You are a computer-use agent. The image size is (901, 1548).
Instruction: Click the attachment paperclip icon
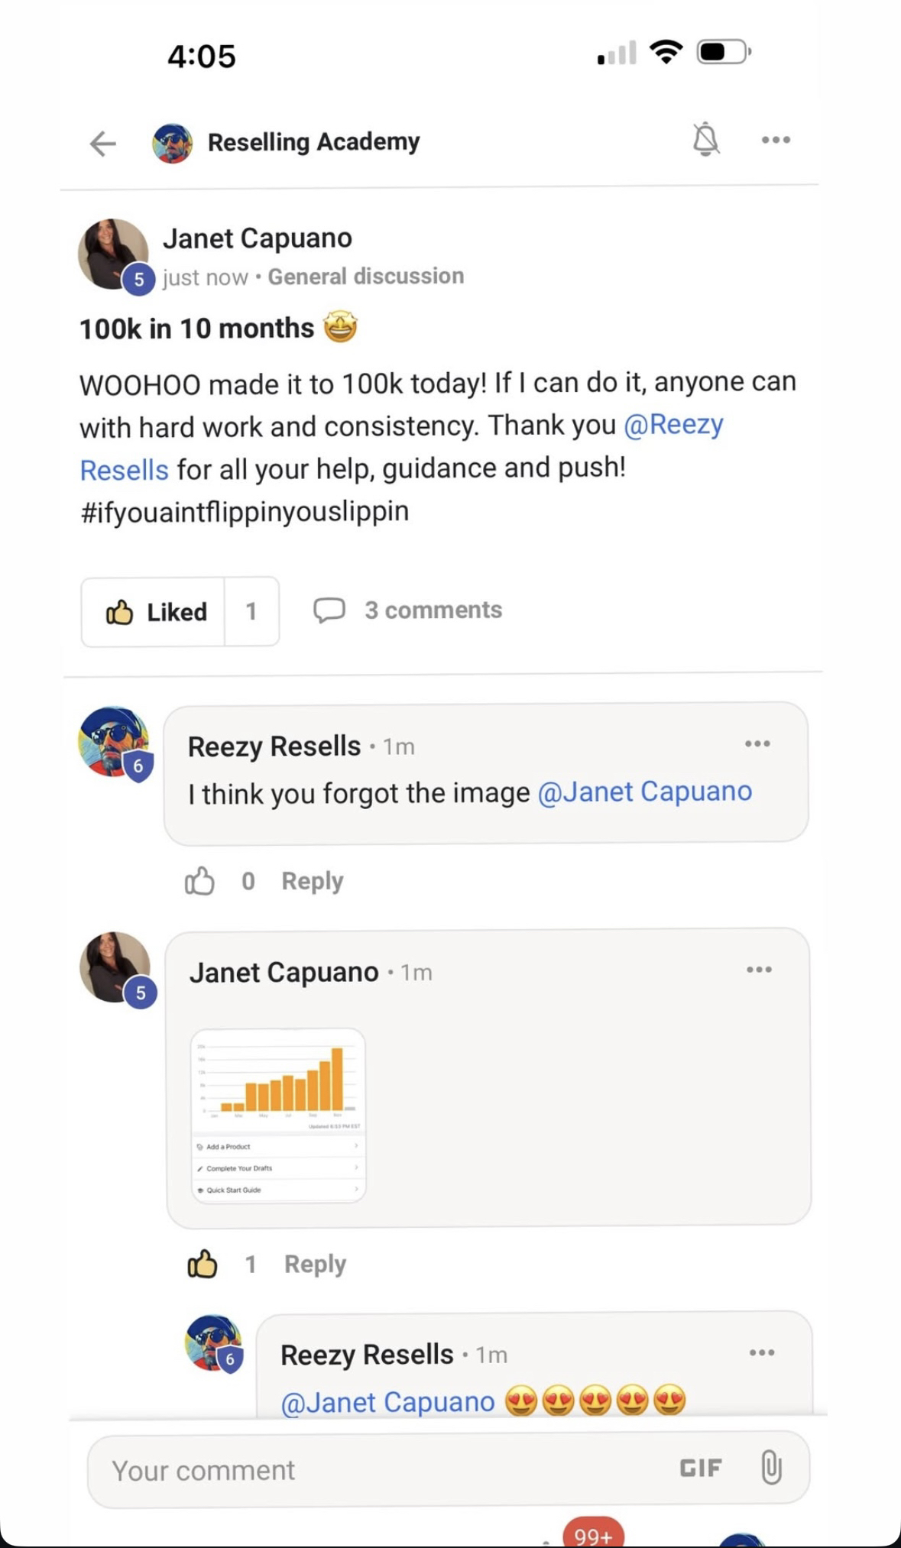pyautogui.click(x=771, y=1468)
